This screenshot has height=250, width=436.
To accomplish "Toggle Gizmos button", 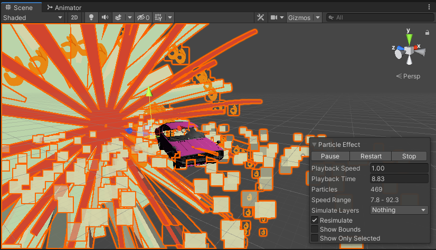I will point(299,17).
